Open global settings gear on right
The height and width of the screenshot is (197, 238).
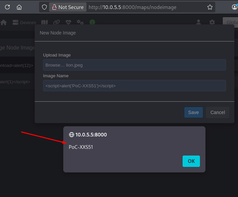coord(212,22)
